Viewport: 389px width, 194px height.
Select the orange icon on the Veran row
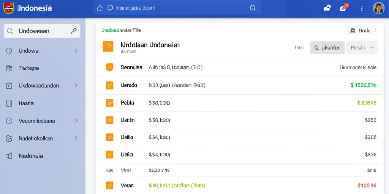click(x=109, y=185)
